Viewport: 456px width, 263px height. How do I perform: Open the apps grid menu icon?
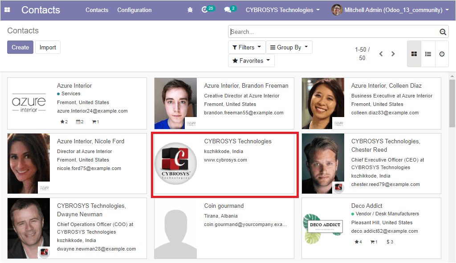pos(7,10)
